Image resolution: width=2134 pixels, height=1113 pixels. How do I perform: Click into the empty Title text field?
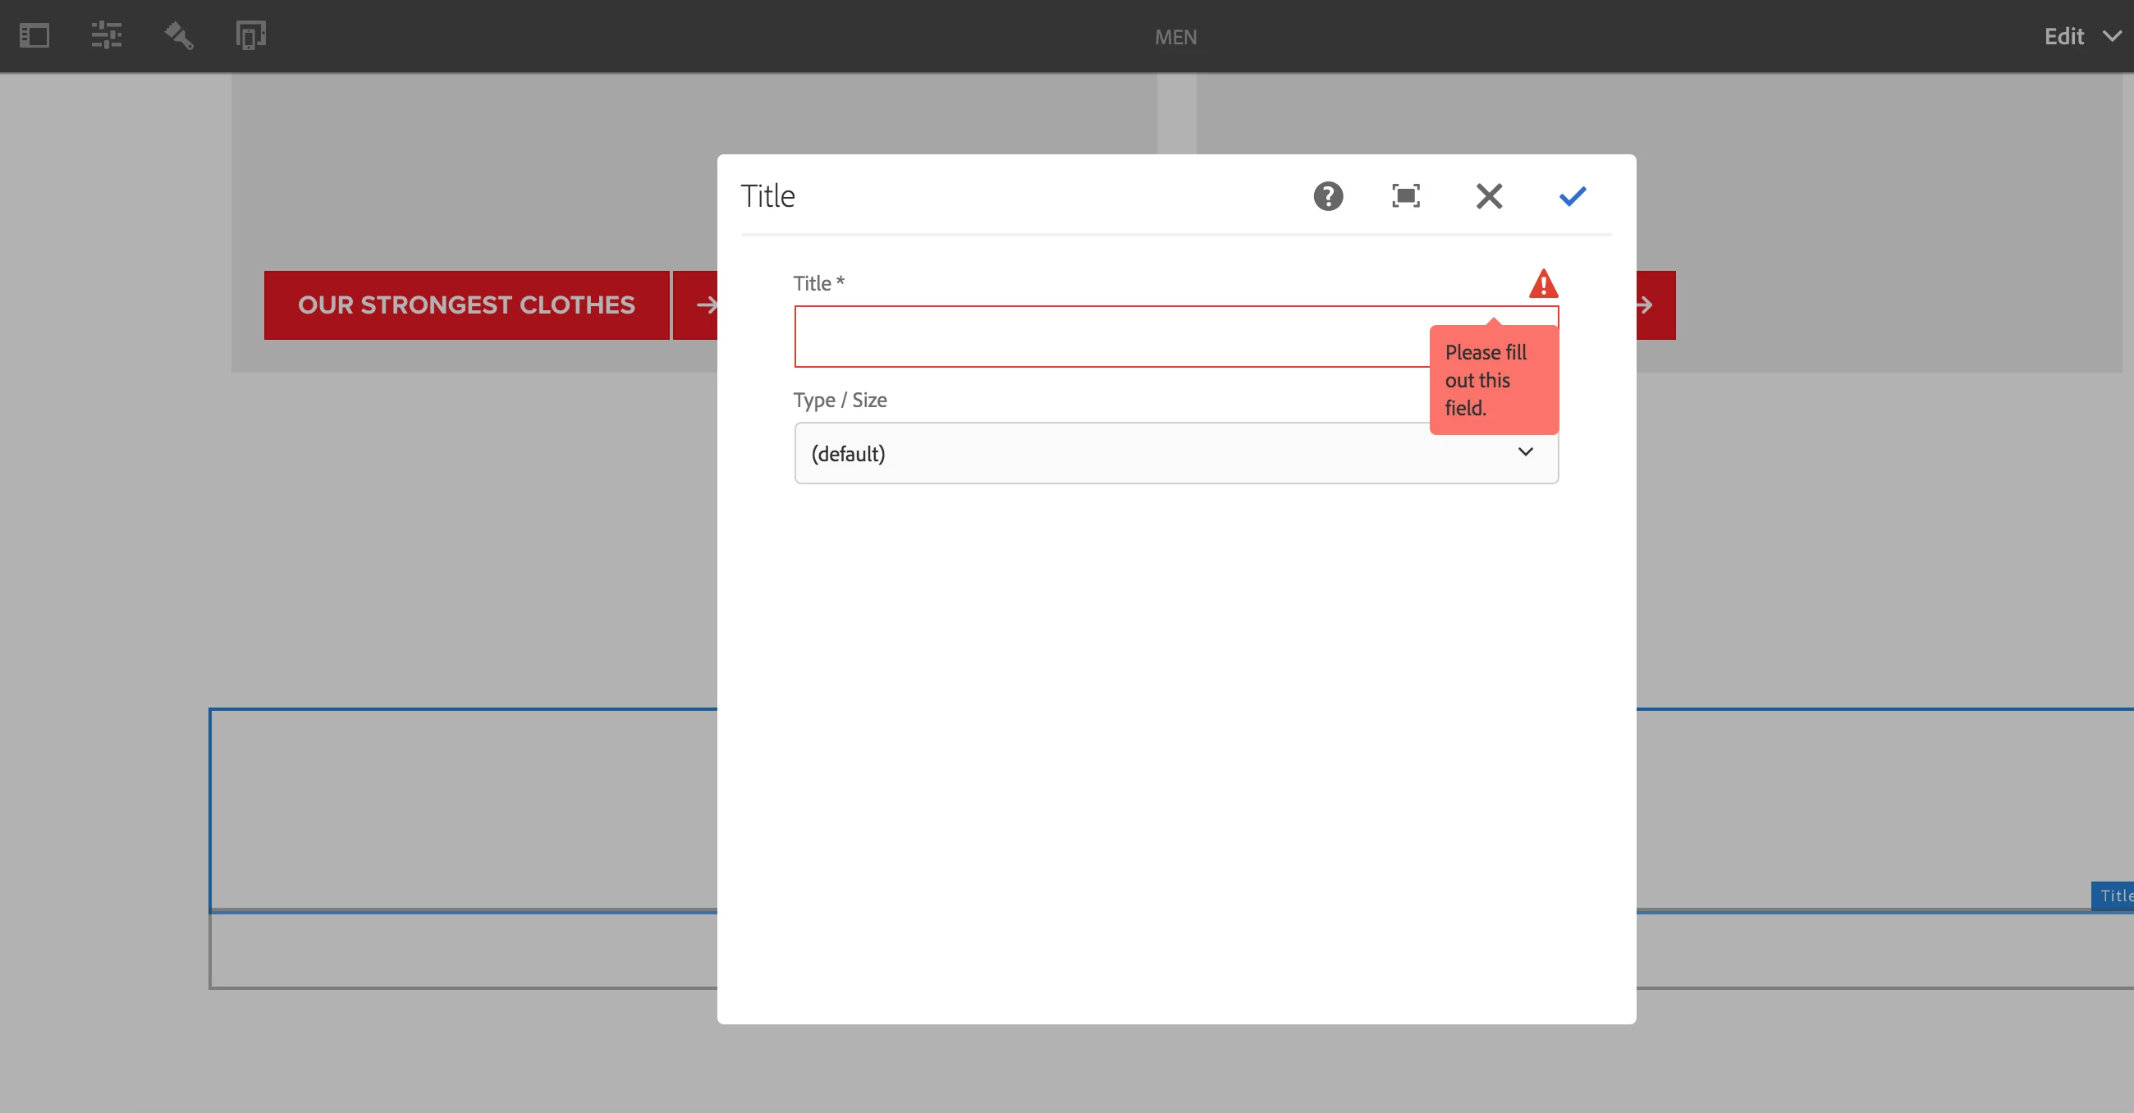tap(1110, 337)
